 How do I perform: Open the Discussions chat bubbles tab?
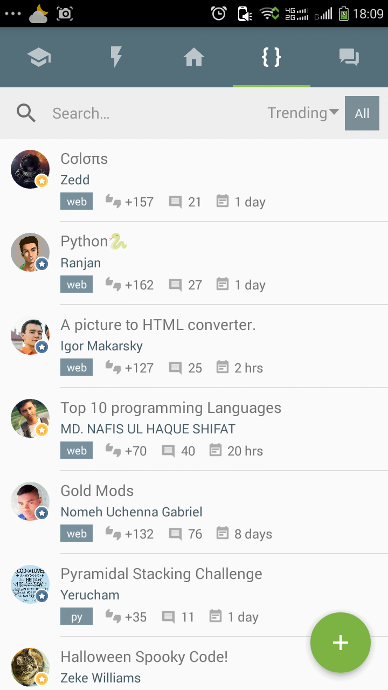(349, 57)
